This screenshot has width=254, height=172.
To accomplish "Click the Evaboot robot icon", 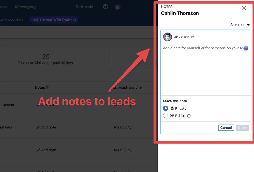I will (x=36, y=20).
